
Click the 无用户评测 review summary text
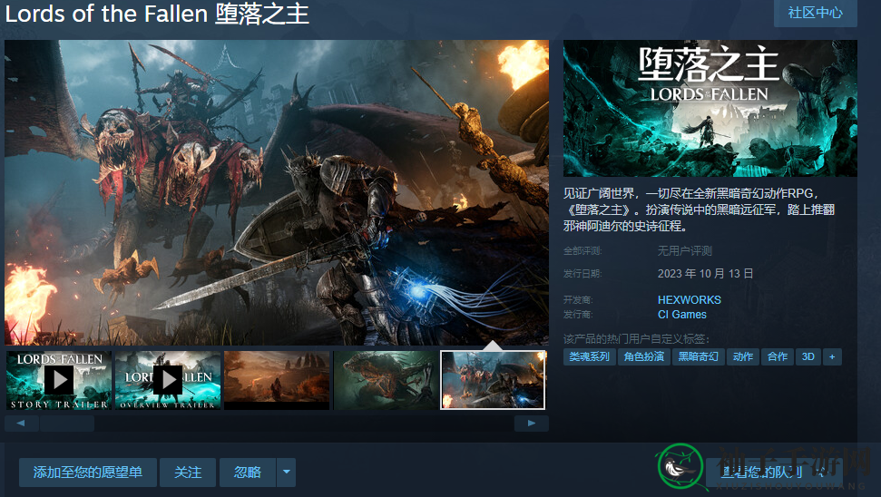pyautogui.click(x=685, y=251)
